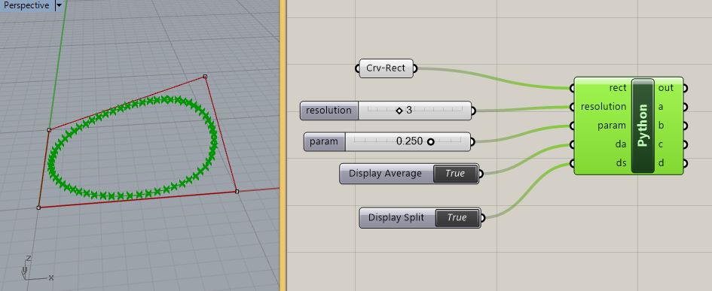Click the Python b output
Image resolution: width=712 pixels, height=291 pixels.
point(662,126)
